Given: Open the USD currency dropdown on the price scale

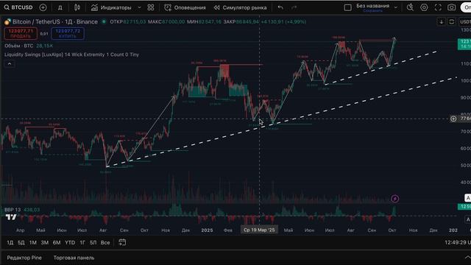Looking at the screenshot, I should click(465, 21).
